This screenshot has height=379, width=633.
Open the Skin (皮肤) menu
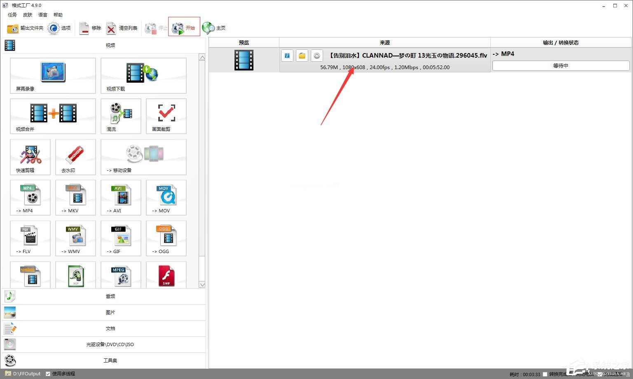28,15
